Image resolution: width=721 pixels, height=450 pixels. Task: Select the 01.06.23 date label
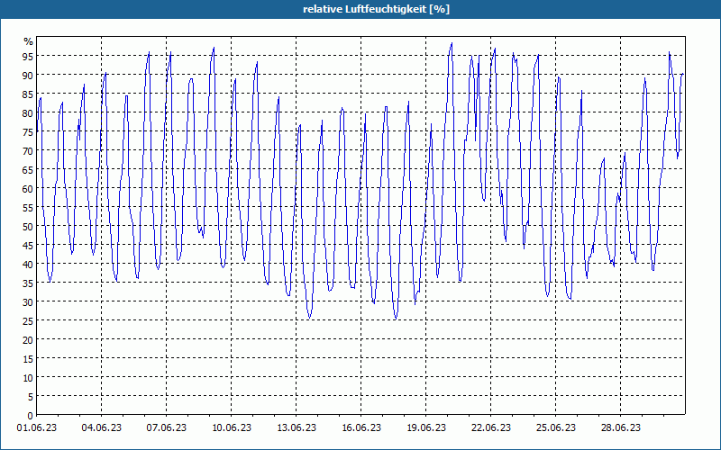[37, 428]
